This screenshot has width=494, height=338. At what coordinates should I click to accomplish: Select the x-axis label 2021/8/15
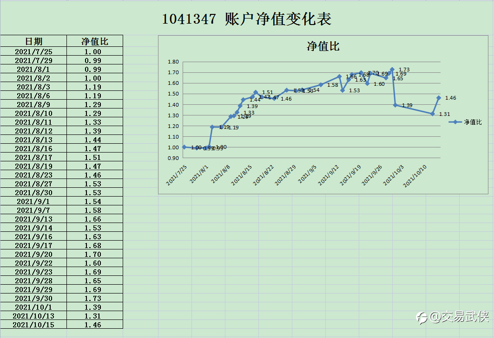pos(242,175)
